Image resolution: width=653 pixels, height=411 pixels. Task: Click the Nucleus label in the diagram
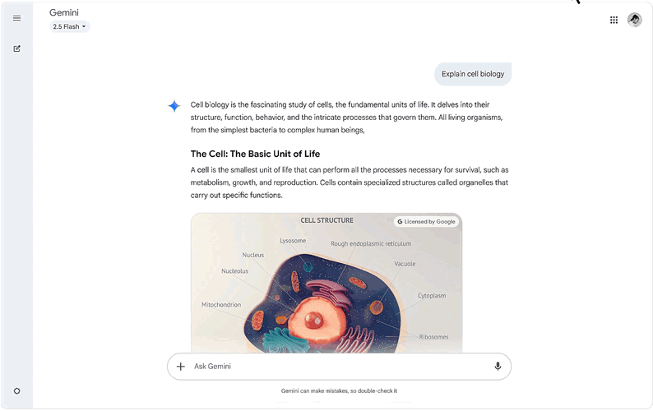pyautogui.click(x=253, y=255)
